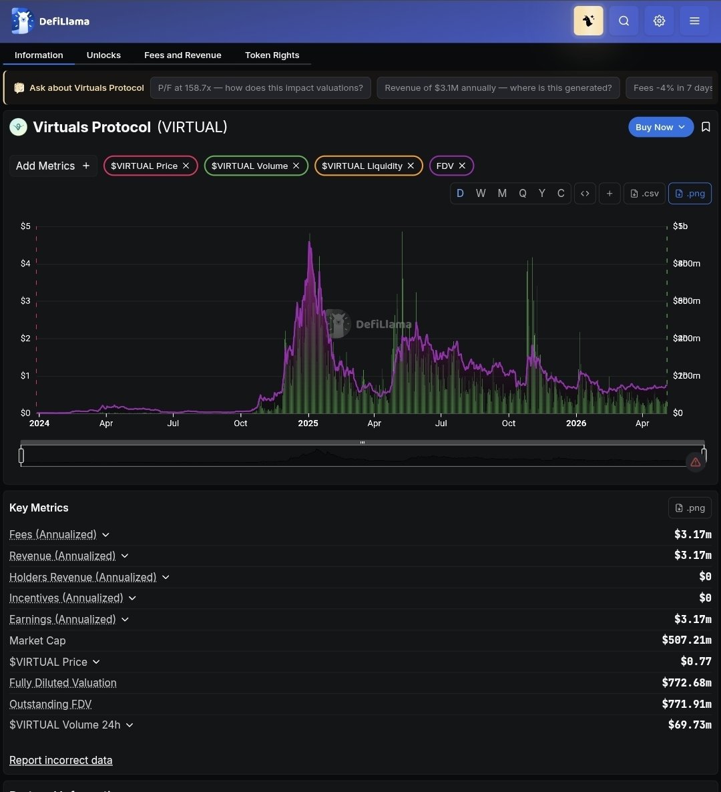Click the Virtuals Protocol token logo
This screenshot has height=792, width=721.
click(18, 127)
